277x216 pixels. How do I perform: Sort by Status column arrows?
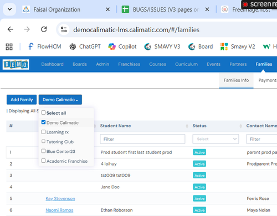pos(240,126)
